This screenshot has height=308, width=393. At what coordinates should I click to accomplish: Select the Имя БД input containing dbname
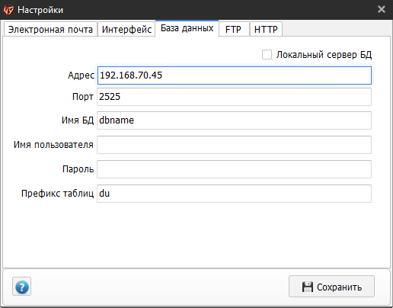pyautogui.click(x=234, y=120)
